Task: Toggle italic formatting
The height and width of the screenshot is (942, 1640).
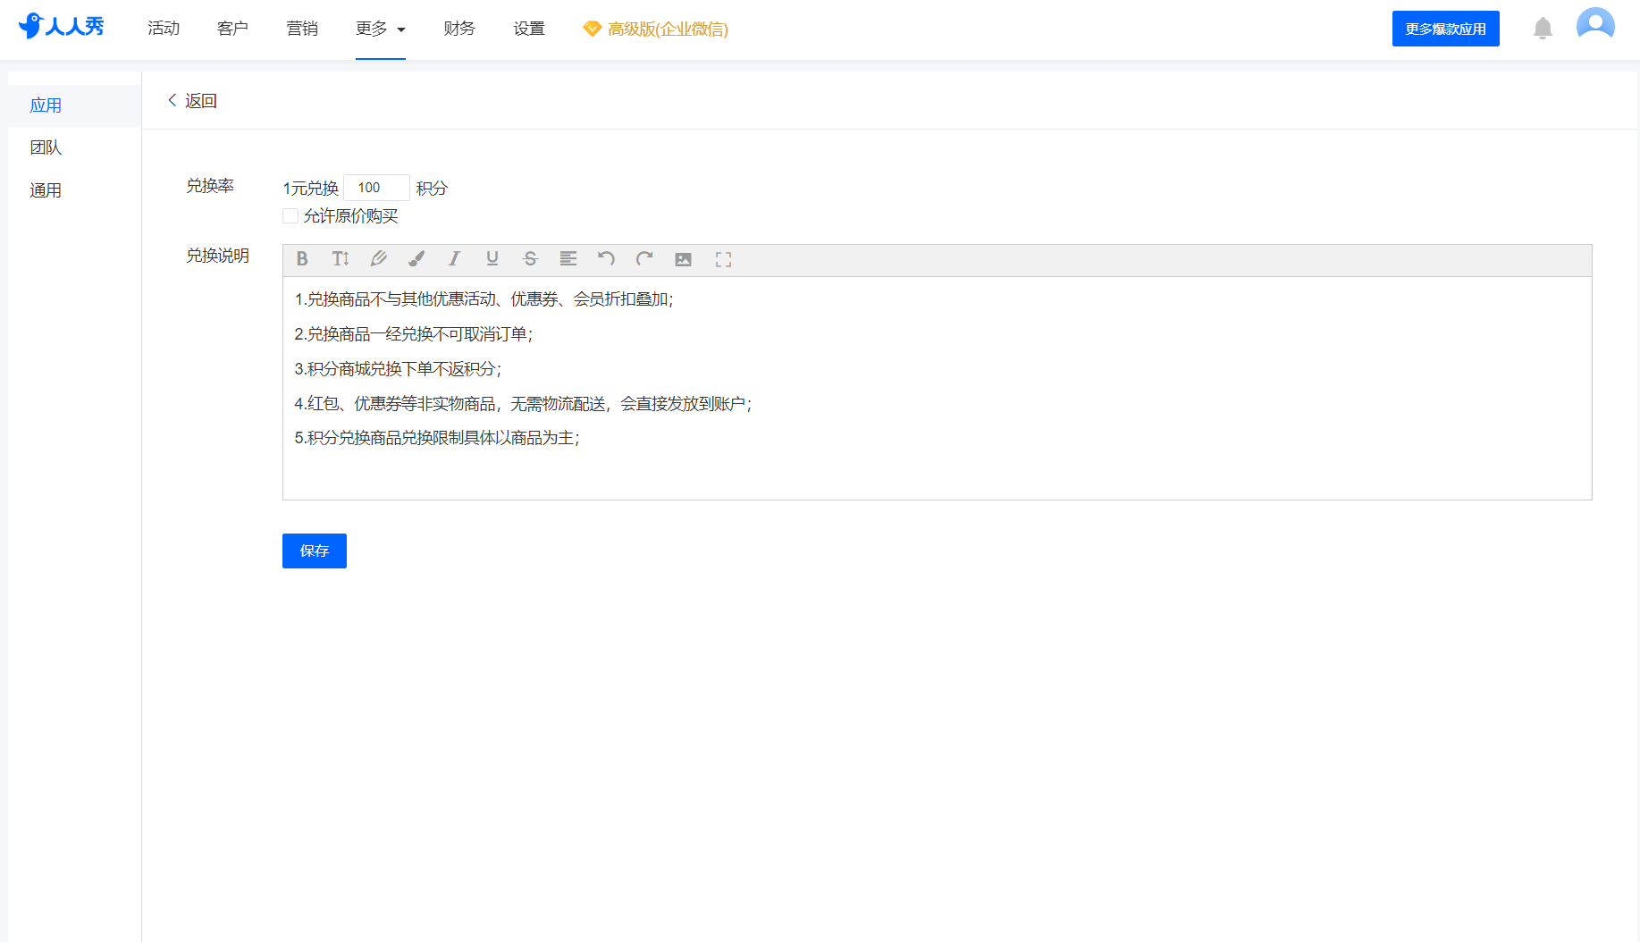Action: coord(454,259)
